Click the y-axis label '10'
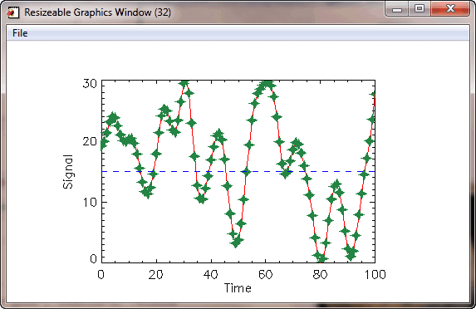 pyautogui.click(x=90, y=202)
